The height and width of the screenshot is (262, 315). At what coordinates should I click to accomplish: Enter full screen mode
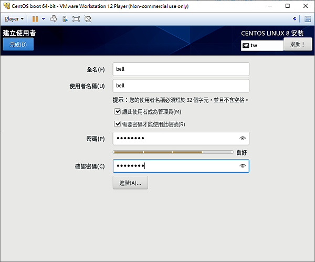(x=76, y=19)
